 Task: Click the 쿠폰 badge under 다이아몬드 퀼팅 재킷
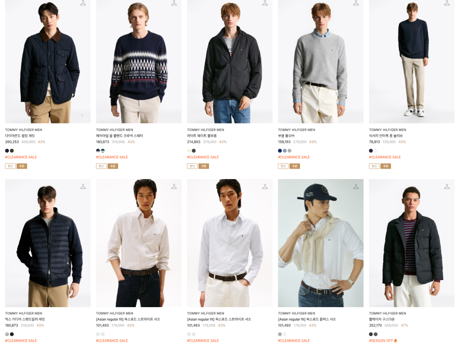22,166
